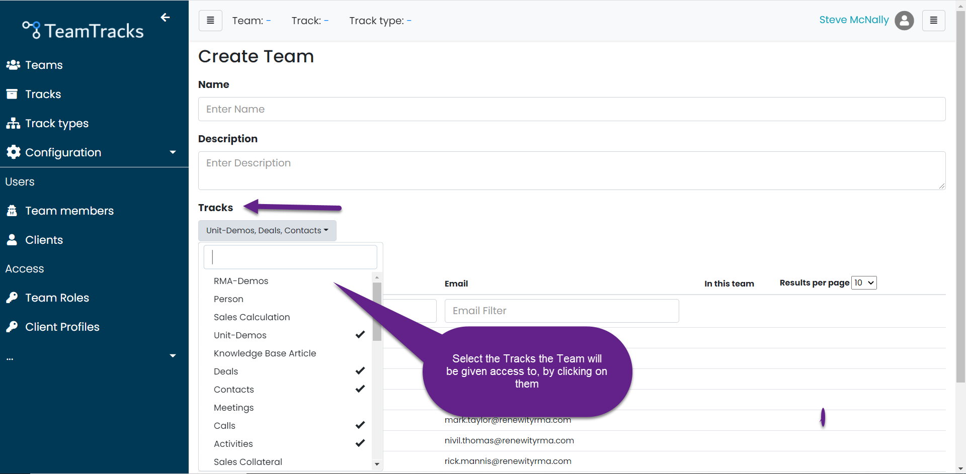Select Knowledge Base Article from track list

(x=265, y=353)
